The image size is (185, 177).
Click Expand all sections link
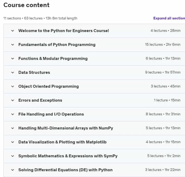(169, 18)
